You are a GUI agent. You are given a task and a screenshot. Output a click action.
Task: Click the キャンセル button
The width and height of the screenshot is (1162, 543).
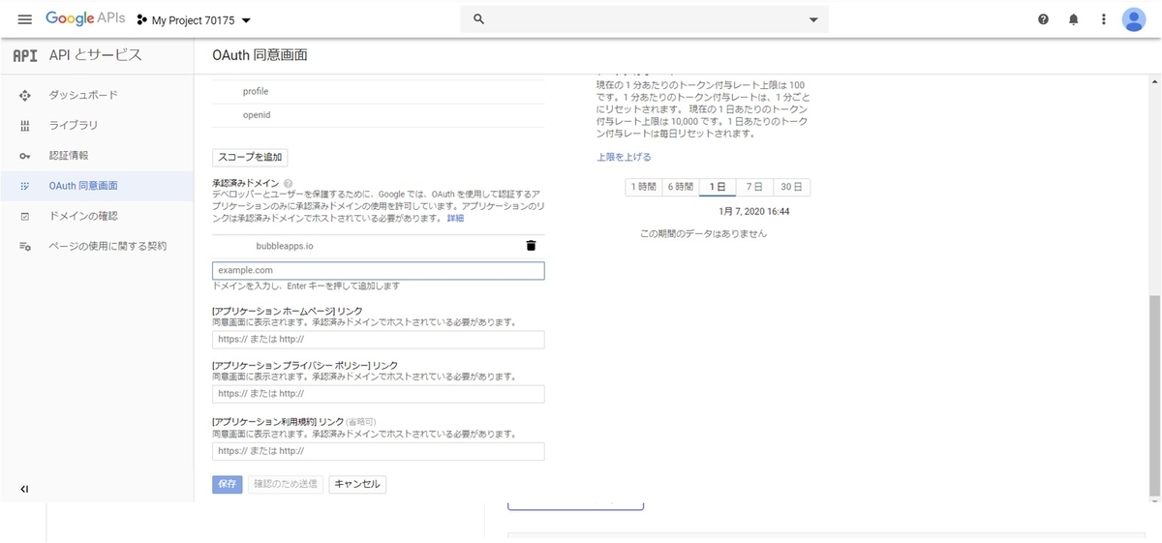pyautogui.click(x=357, y=484)
